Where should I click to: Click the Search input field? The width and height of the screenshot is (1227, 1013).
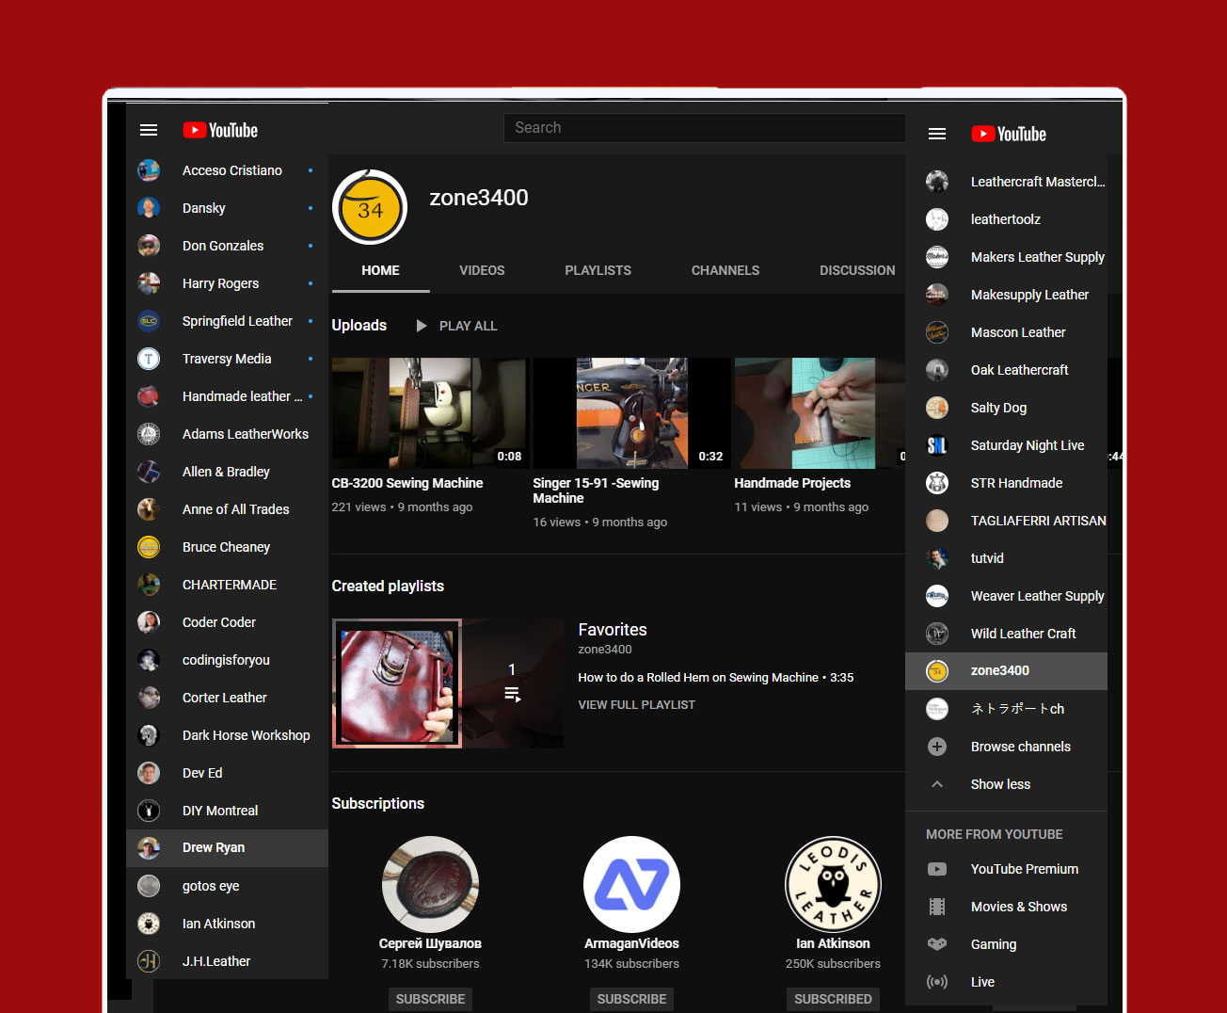click(x=705, y=128)
